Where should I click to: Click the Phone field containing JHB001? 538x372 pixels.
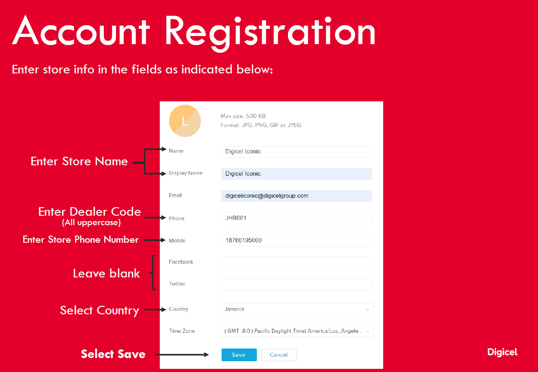click(x=297, y=218)
